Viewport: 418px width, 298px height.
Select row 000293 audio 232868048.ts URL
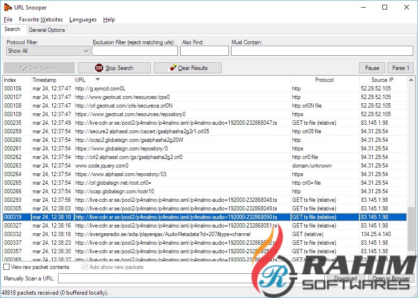click(176, 199)
